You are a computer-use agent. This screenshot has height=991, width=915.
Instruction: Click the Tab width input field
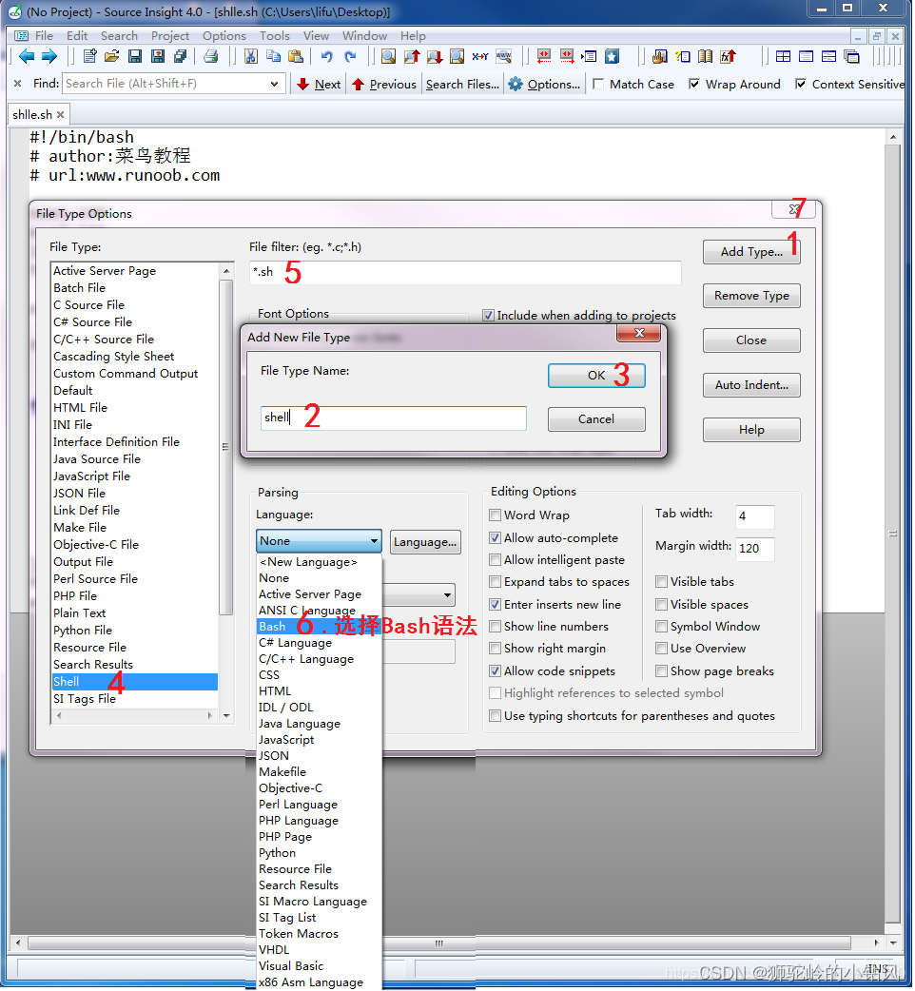(754, 516)
